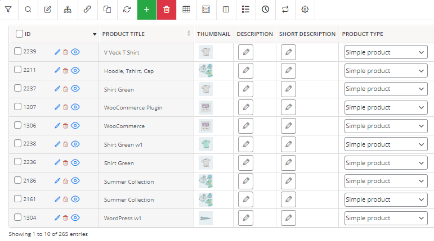Image resolution: width=434 pixels, height=241 pixels.
Task: View product 2161 with eye icon
Action: tap(75, 199)
